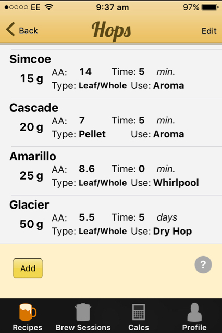Open the Profile person icon
The width and height of the screenshot is (222, 333).
(194, 312)
